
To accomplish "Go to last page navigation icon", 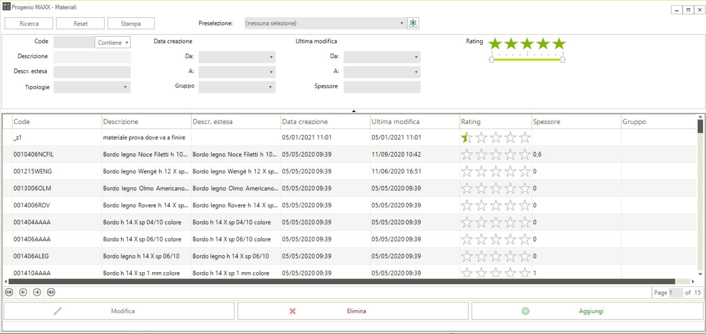I will click(51, 292).
